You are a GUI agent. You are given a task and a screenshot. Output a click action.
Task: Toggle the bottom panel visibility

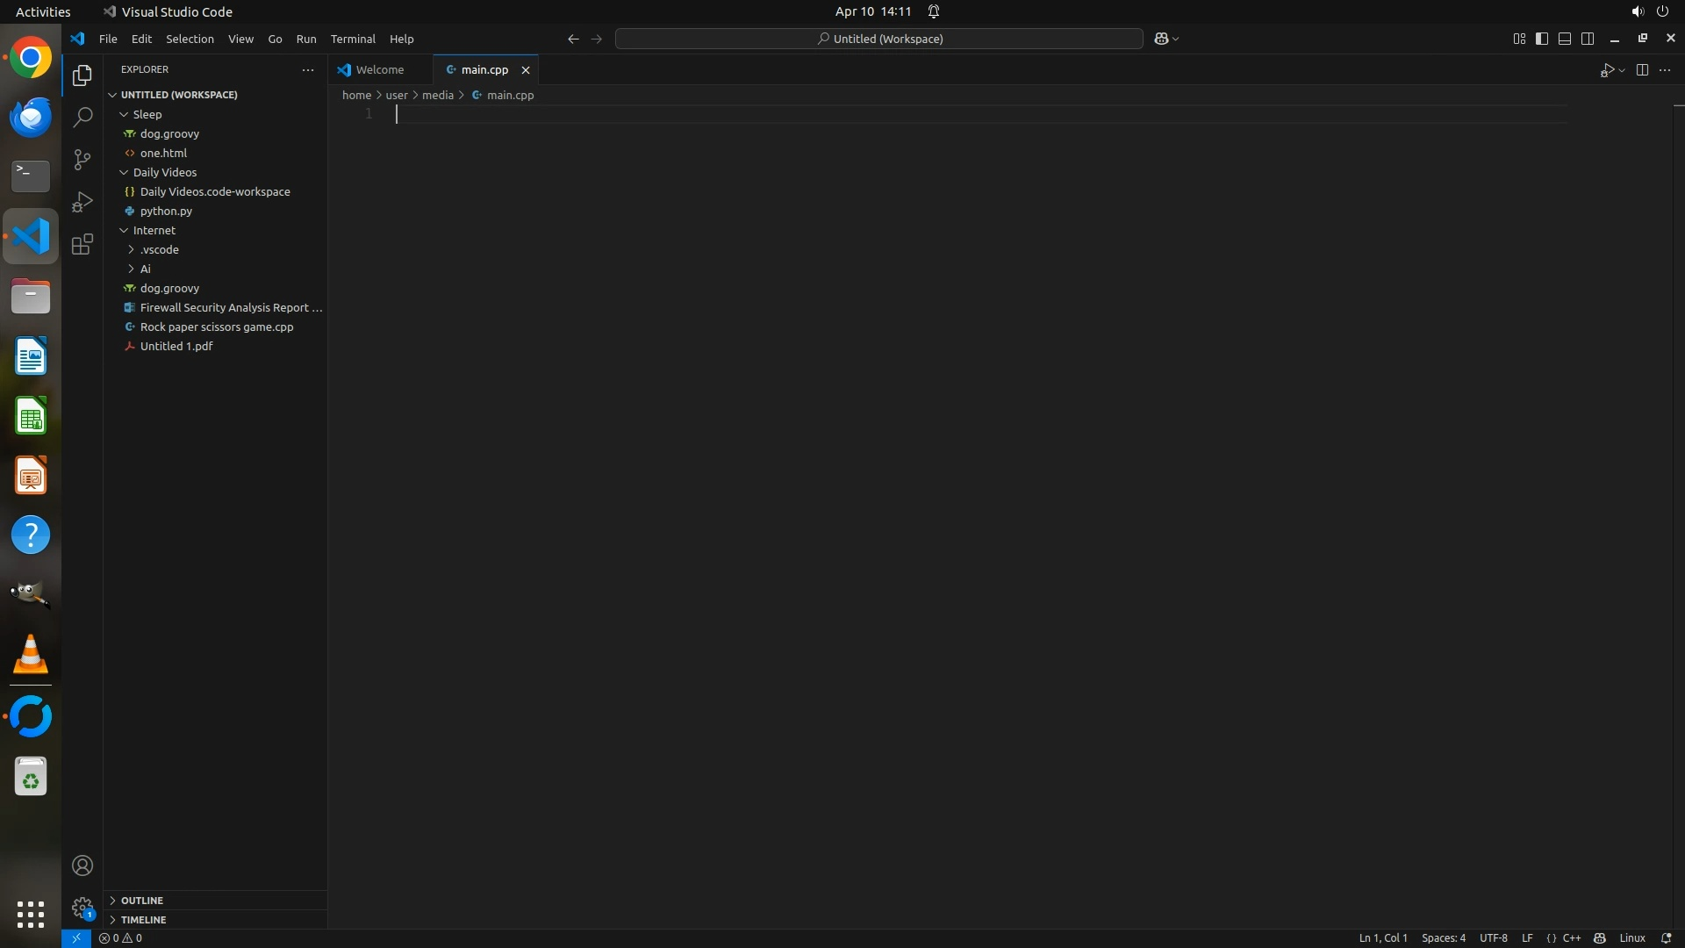coord(1565,39)
